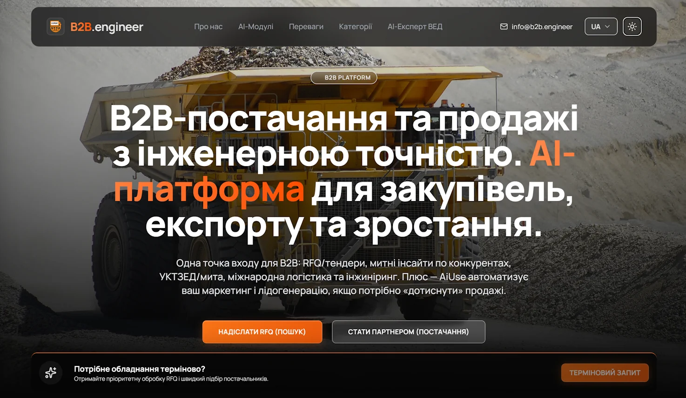This screenshot has width=686, height=398.
Task: Toggle light theme with sun icon
Action: click(x=632, y=27)
